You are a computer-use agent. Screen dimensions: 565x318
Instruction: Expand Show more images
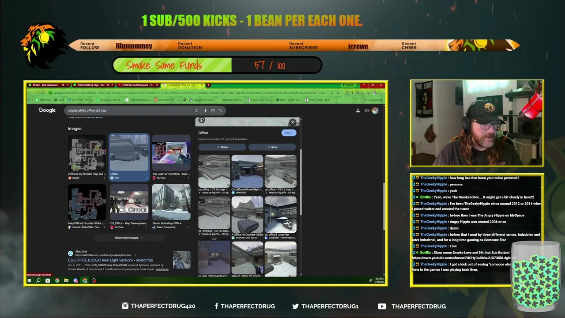[129, 238]
